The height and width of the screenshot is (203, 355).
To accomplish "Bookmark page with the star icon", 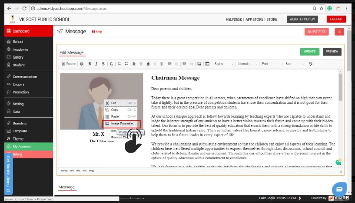I will point(321,8).
